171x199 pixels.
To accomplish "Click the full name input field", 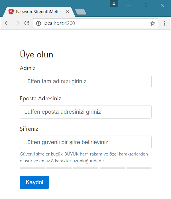I will [85, 82].
